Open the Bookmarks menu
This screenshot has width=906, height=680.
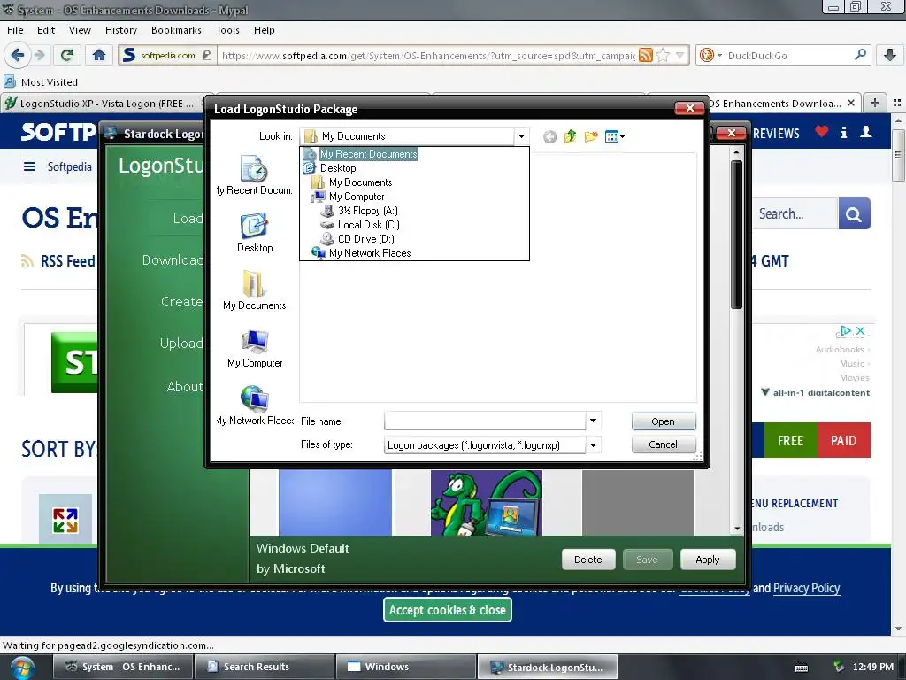coord(176,30)
